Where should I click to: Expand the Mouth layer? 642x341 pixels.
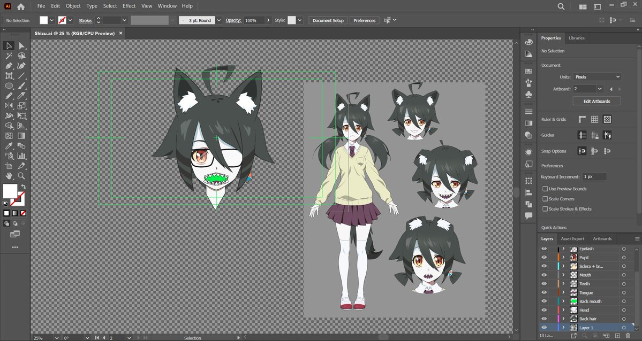click(x=563, y=275)
